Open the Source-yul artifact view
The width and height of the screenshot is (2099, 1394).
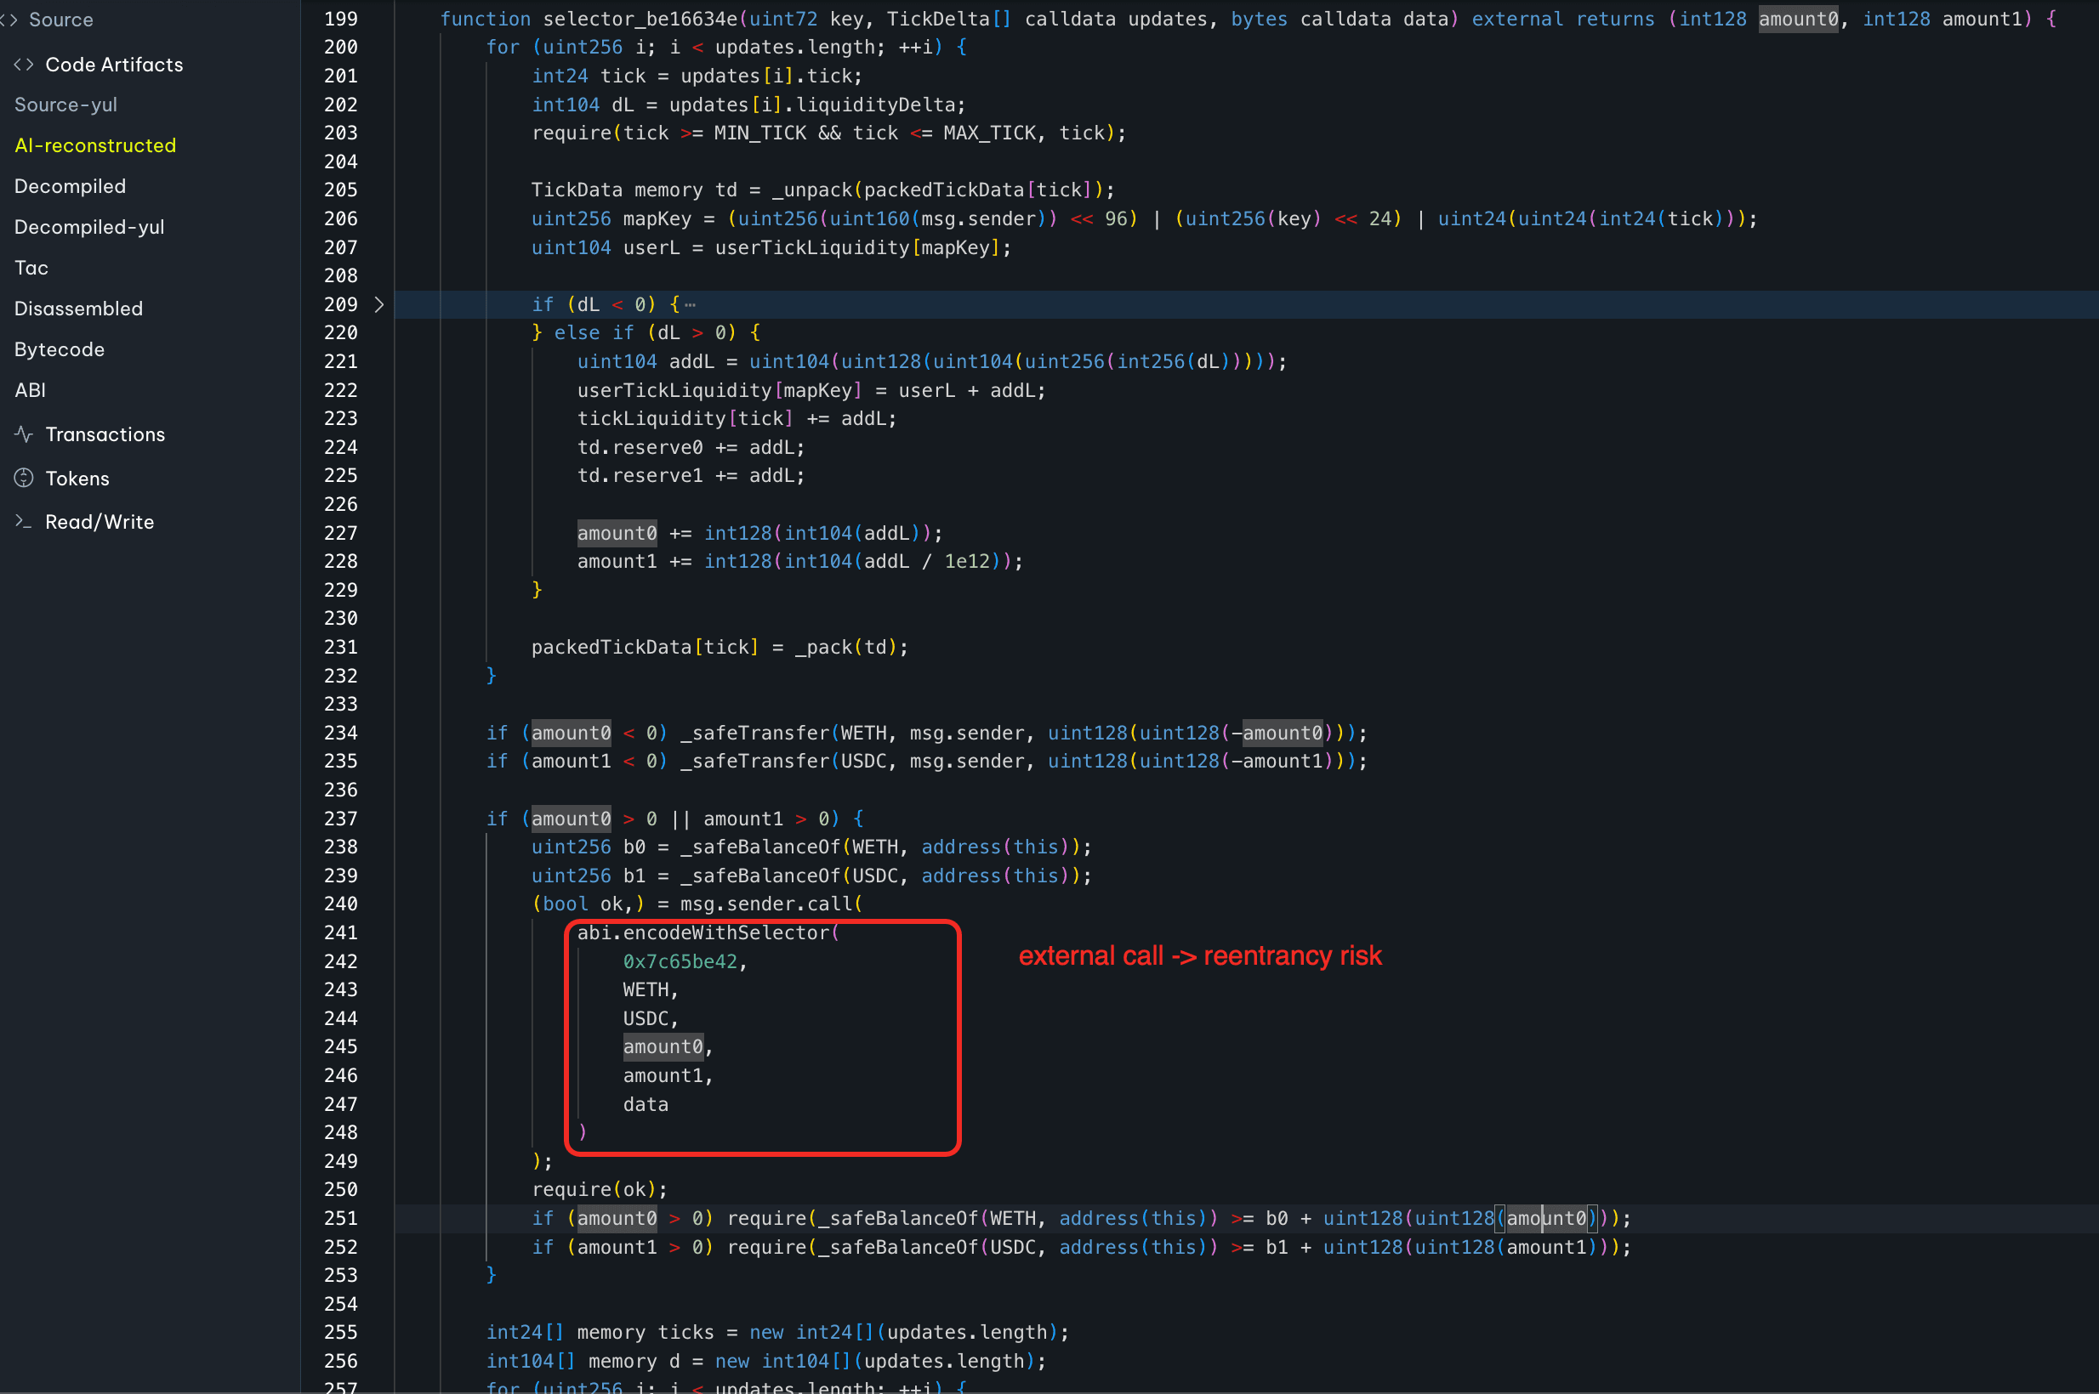tap(65, 105)
